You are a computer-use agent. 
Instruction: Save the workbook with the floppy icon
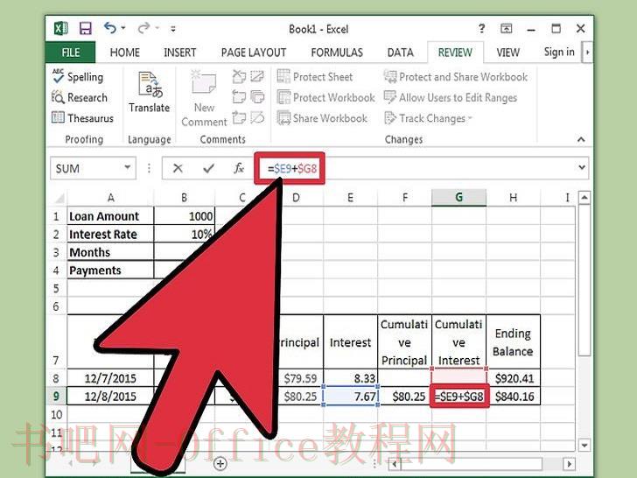pos(86,29)
